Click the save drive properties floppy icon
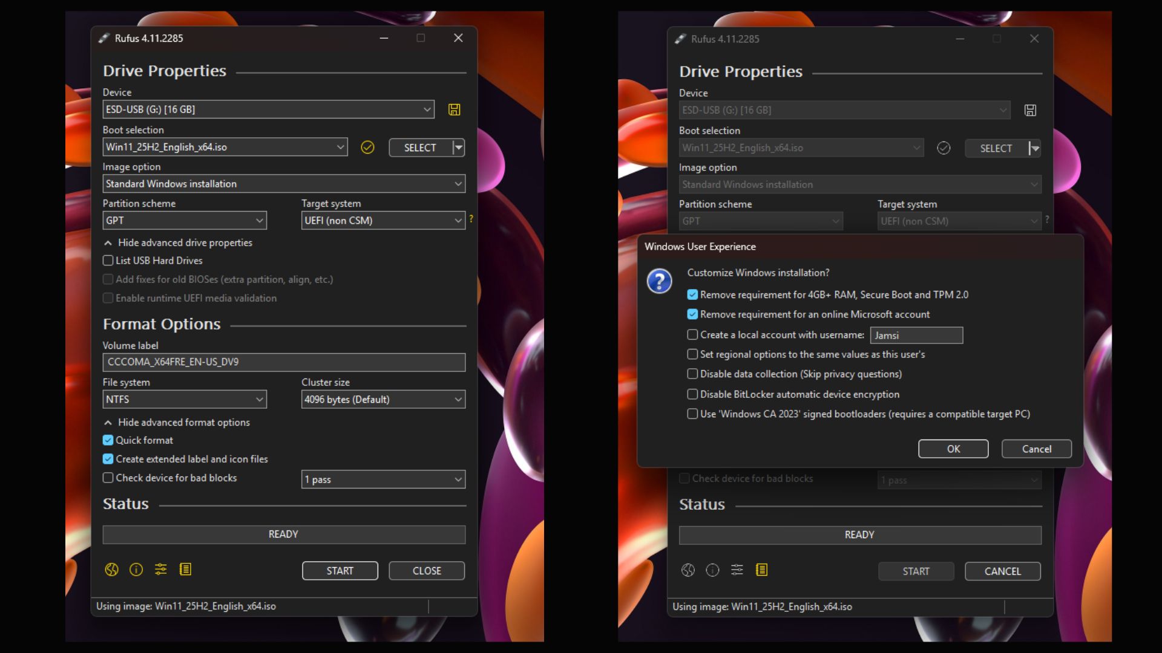 (454, 109)
